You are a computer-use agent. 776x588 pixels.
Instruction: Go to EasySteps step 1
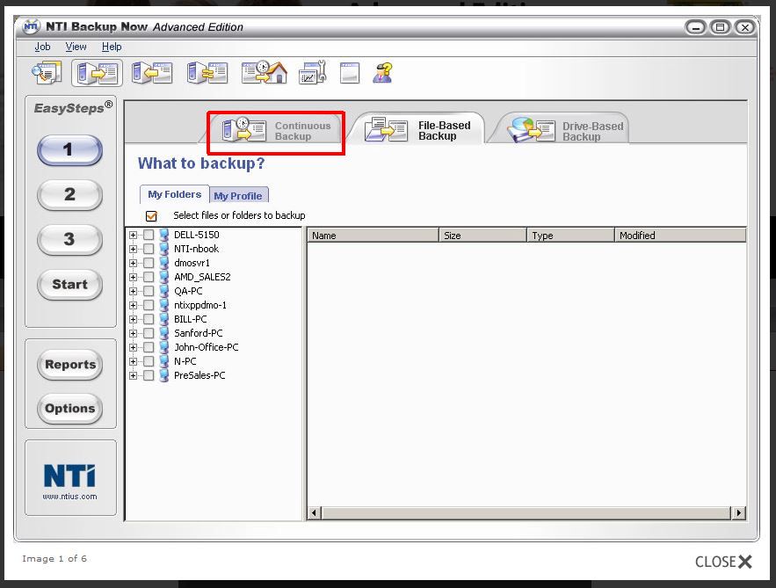(x=69, y=150)
